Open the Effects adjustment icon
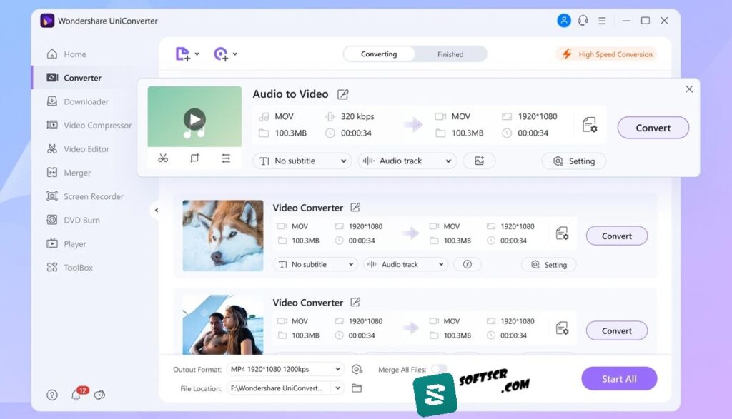This screenshot has height=419, width=732. pos(227,158)
